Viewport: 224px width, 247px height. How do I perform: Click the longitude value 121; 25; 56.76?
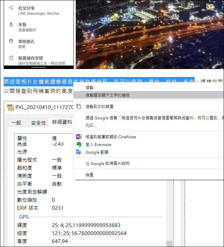pos(89,233)
